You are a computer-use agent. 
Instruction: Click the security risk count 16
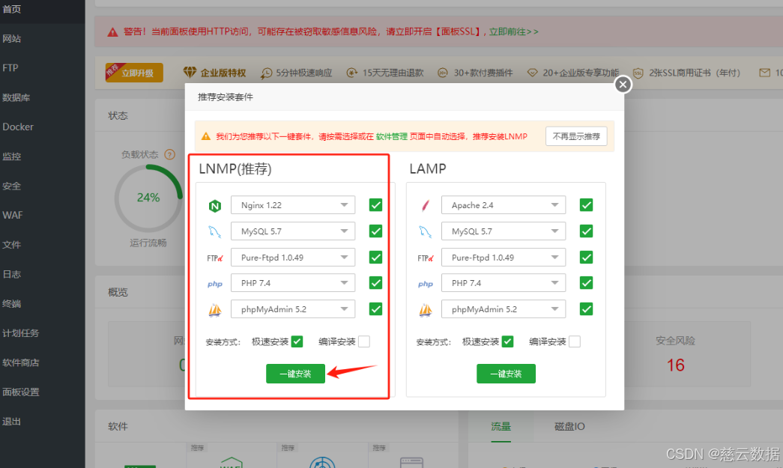[676, 365]
